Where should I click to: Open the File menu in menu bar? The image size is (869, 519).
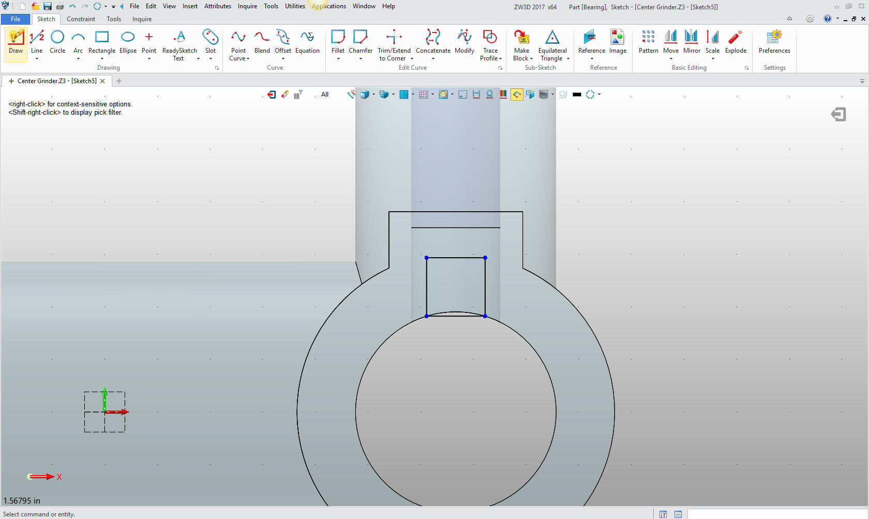point(134,6)
